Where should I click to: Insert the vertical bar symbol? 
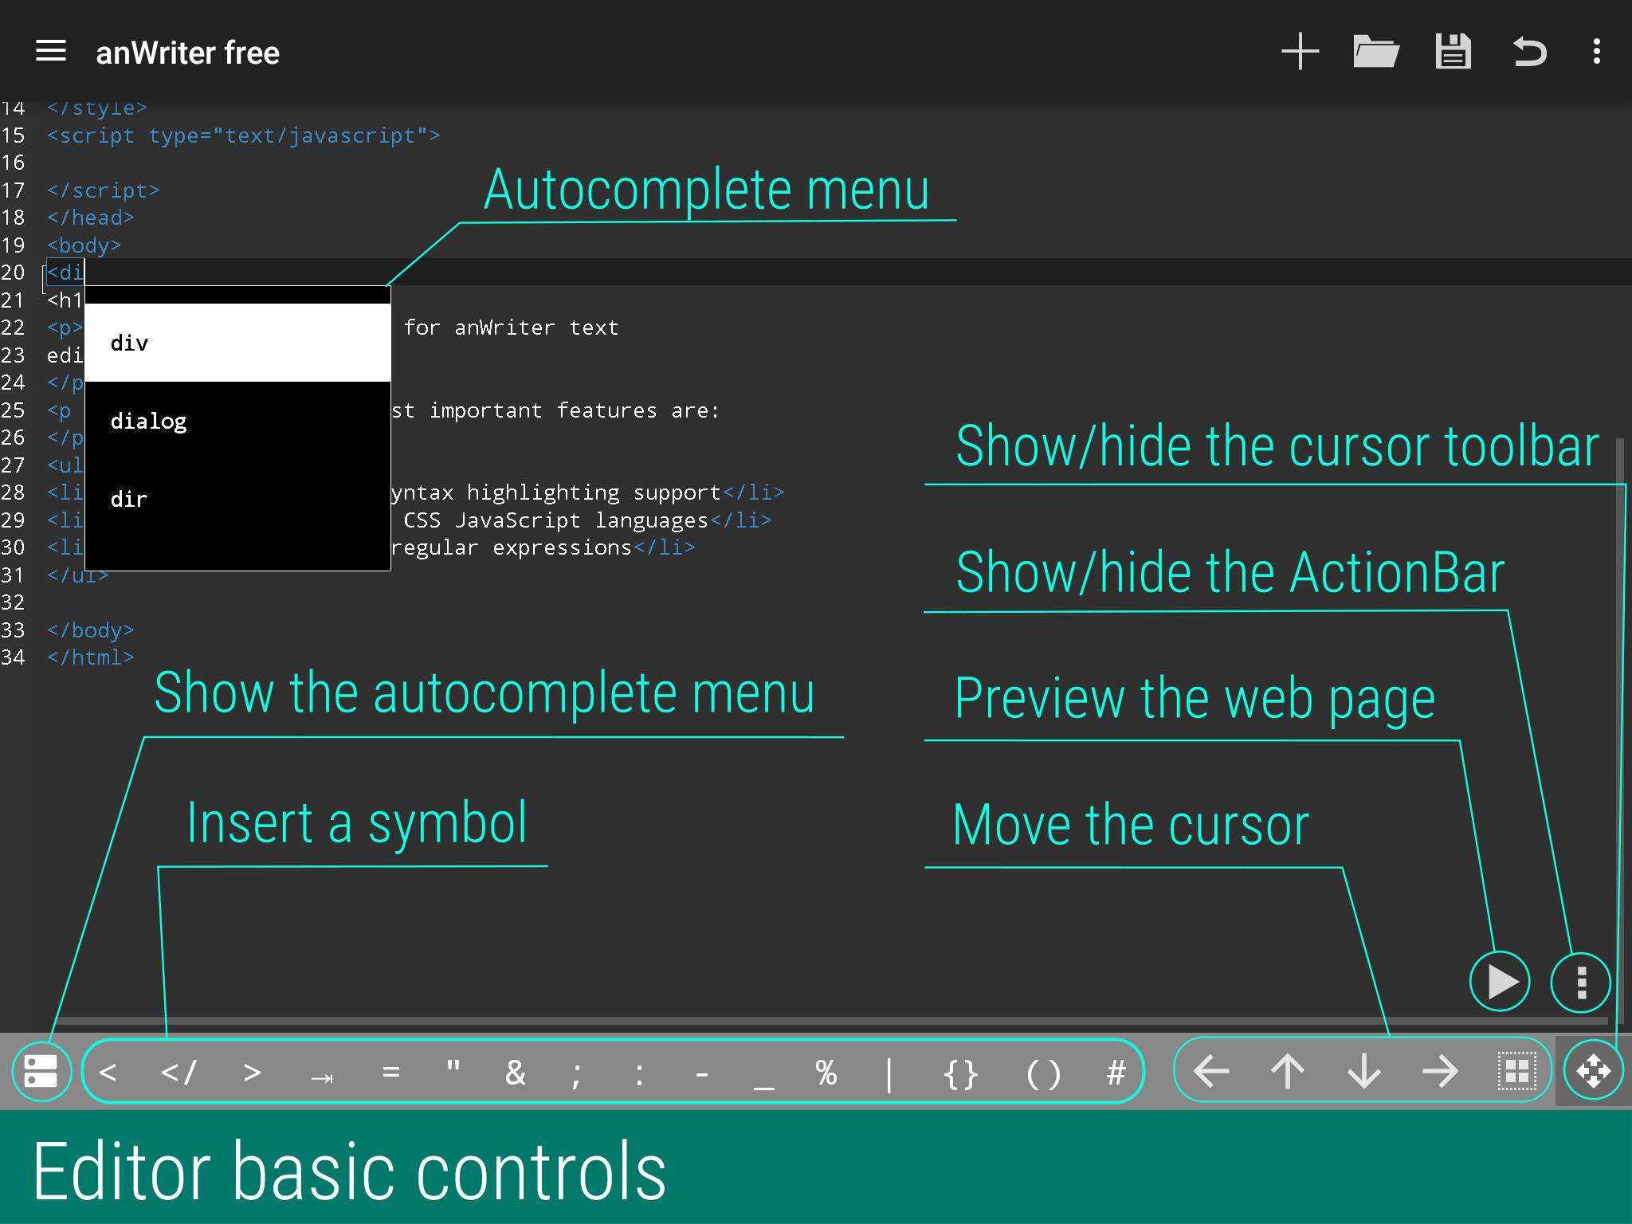coord(889,1074)
